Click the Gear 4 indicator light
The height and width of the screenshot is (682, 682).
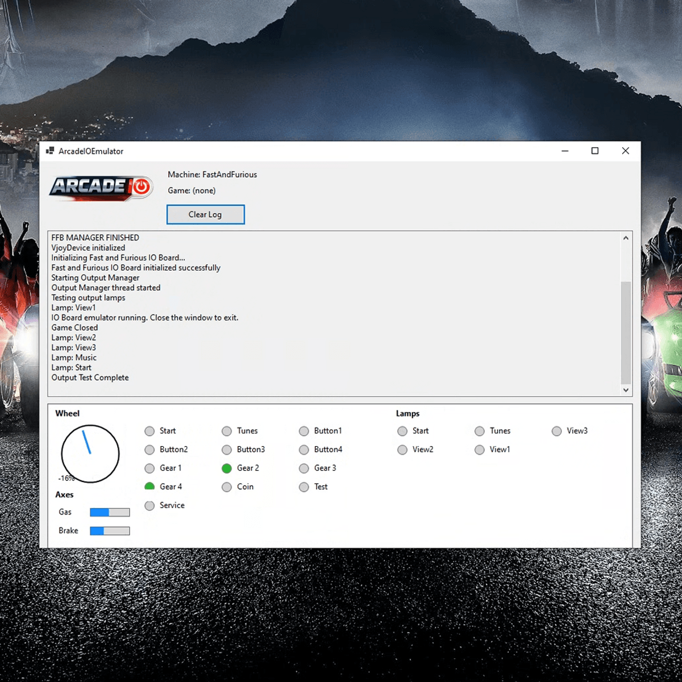(x=149, y=486)
